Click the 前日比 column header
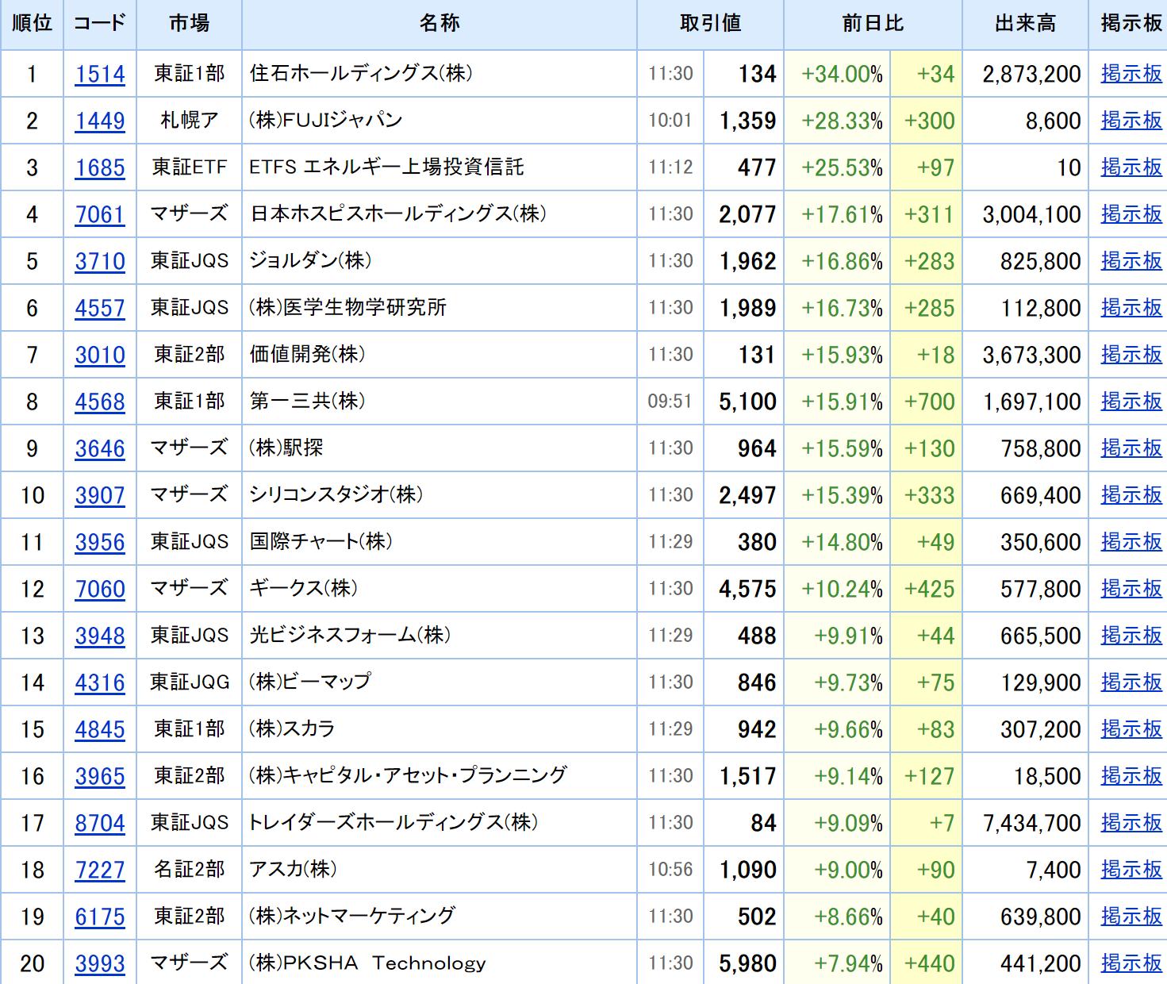 tap(873, 24)
